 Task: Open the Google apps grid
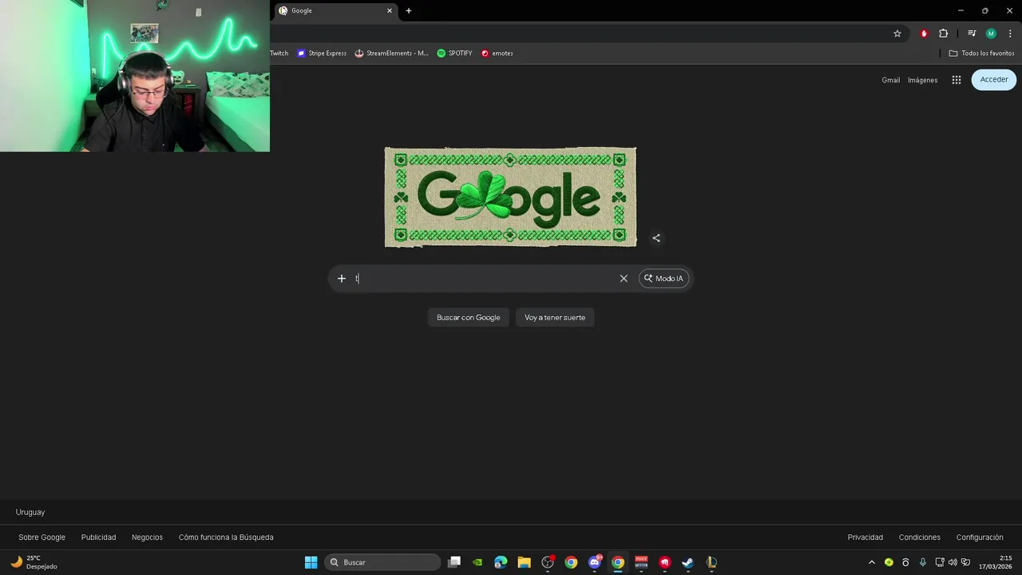coord(956,80)
